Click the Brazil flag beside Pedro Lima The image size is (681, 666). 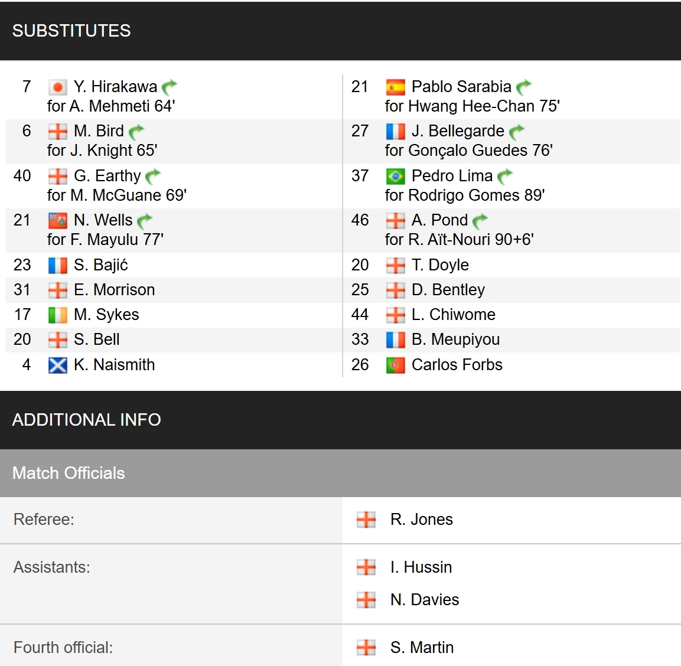click(x=395, y=177)
